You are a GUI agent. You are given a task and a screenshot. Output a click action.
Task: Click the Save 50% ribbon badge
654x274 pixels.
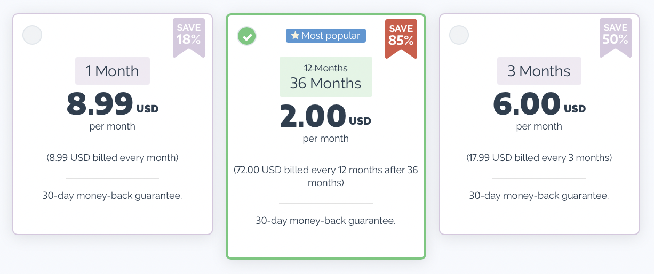[615, 35]
